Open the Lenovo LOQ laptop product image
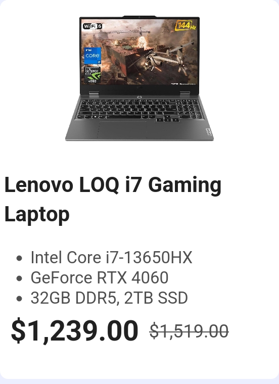The height and width of the screenshot is (384, 279). (139, 78)
